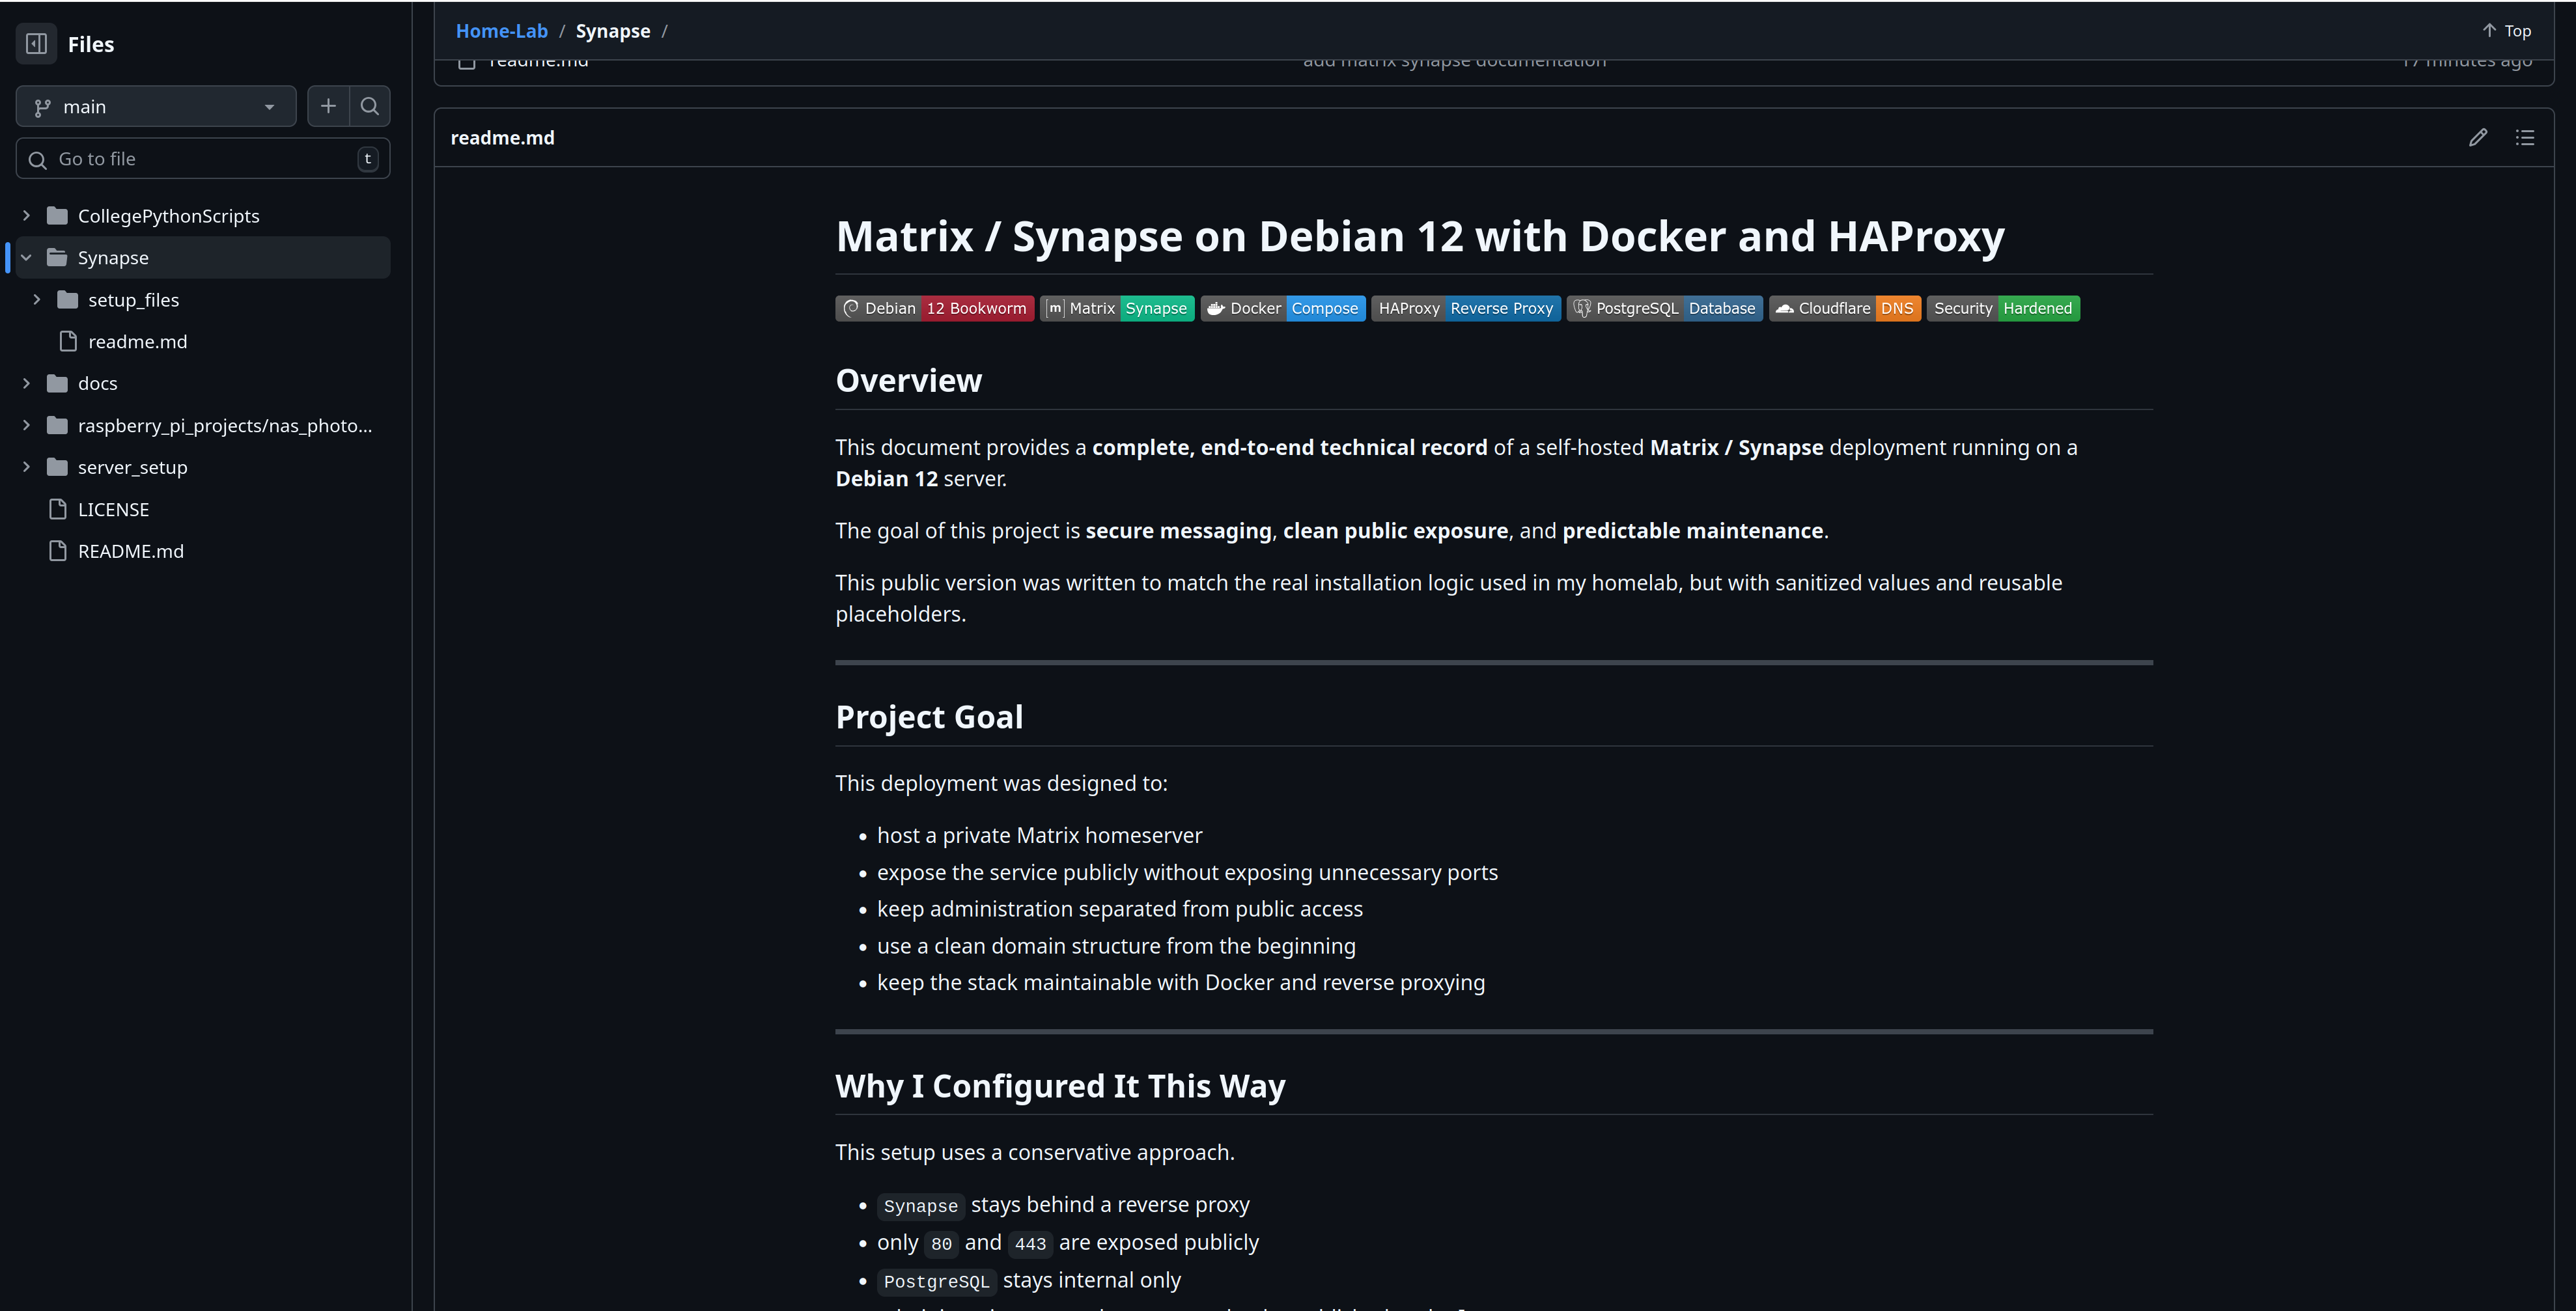Click the Project Goal heading

[x=929, y=717]
